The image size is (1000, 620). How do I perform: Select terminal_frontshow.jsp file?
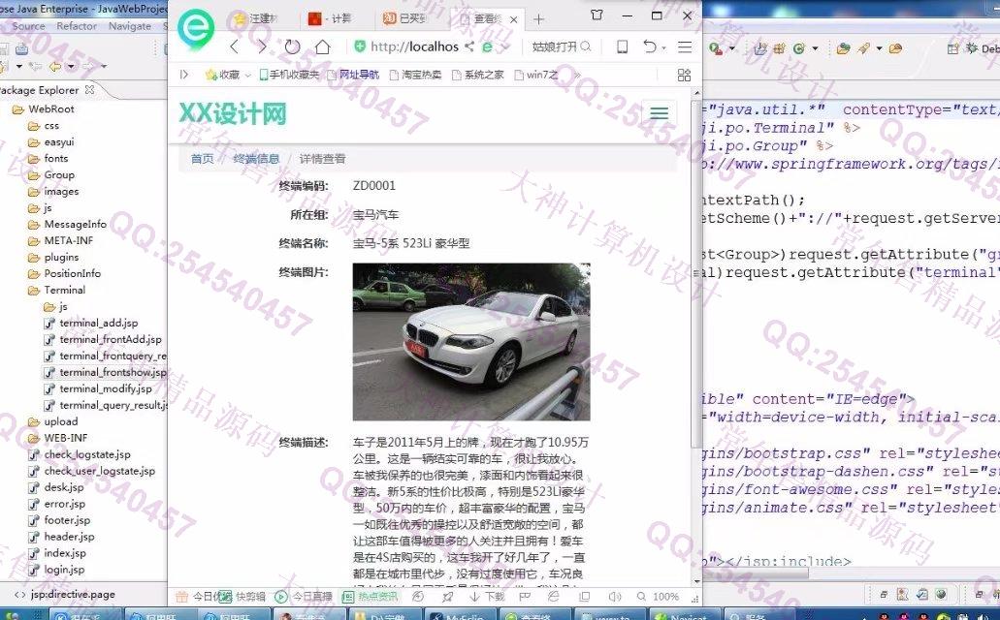pos(105,373)
